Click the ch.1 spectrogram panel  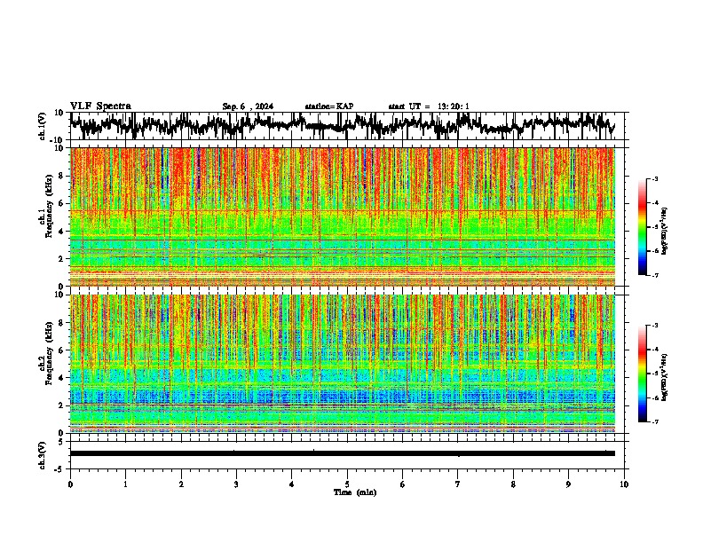(343, 216)
